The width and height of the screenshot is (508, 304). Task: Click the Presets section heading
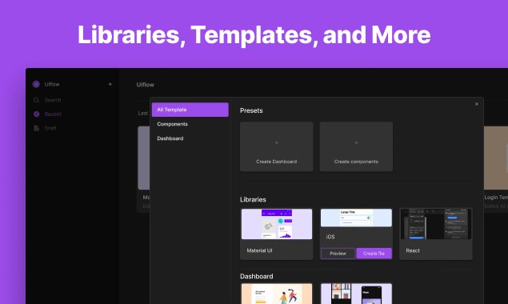pyautogui.click(x=251, y=110)
